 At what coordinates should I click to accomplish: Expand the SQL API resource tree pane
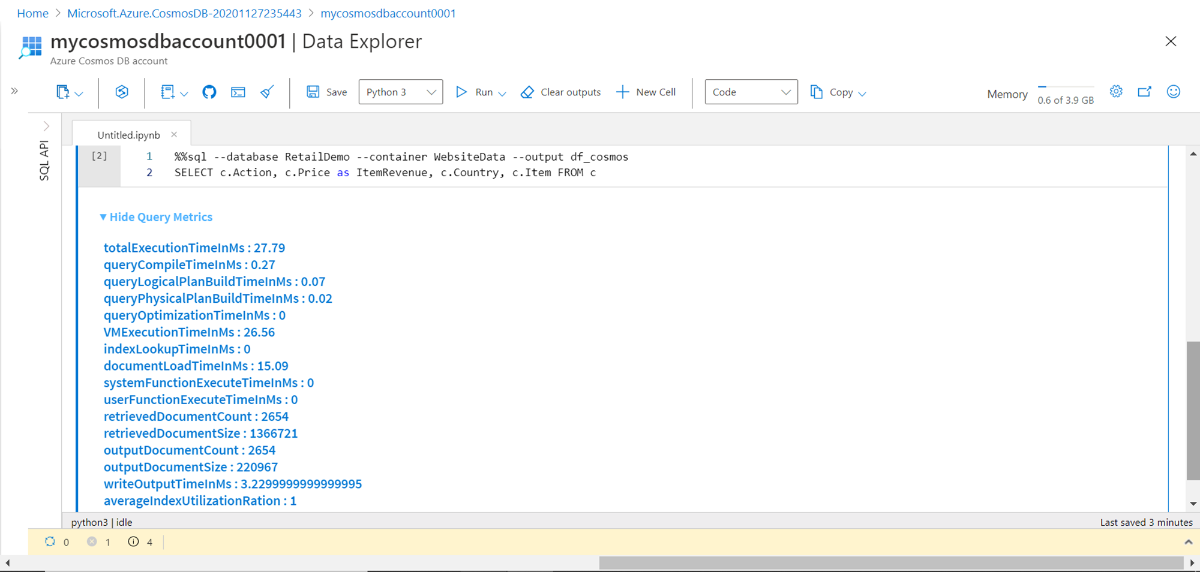[x=46, y=126]
